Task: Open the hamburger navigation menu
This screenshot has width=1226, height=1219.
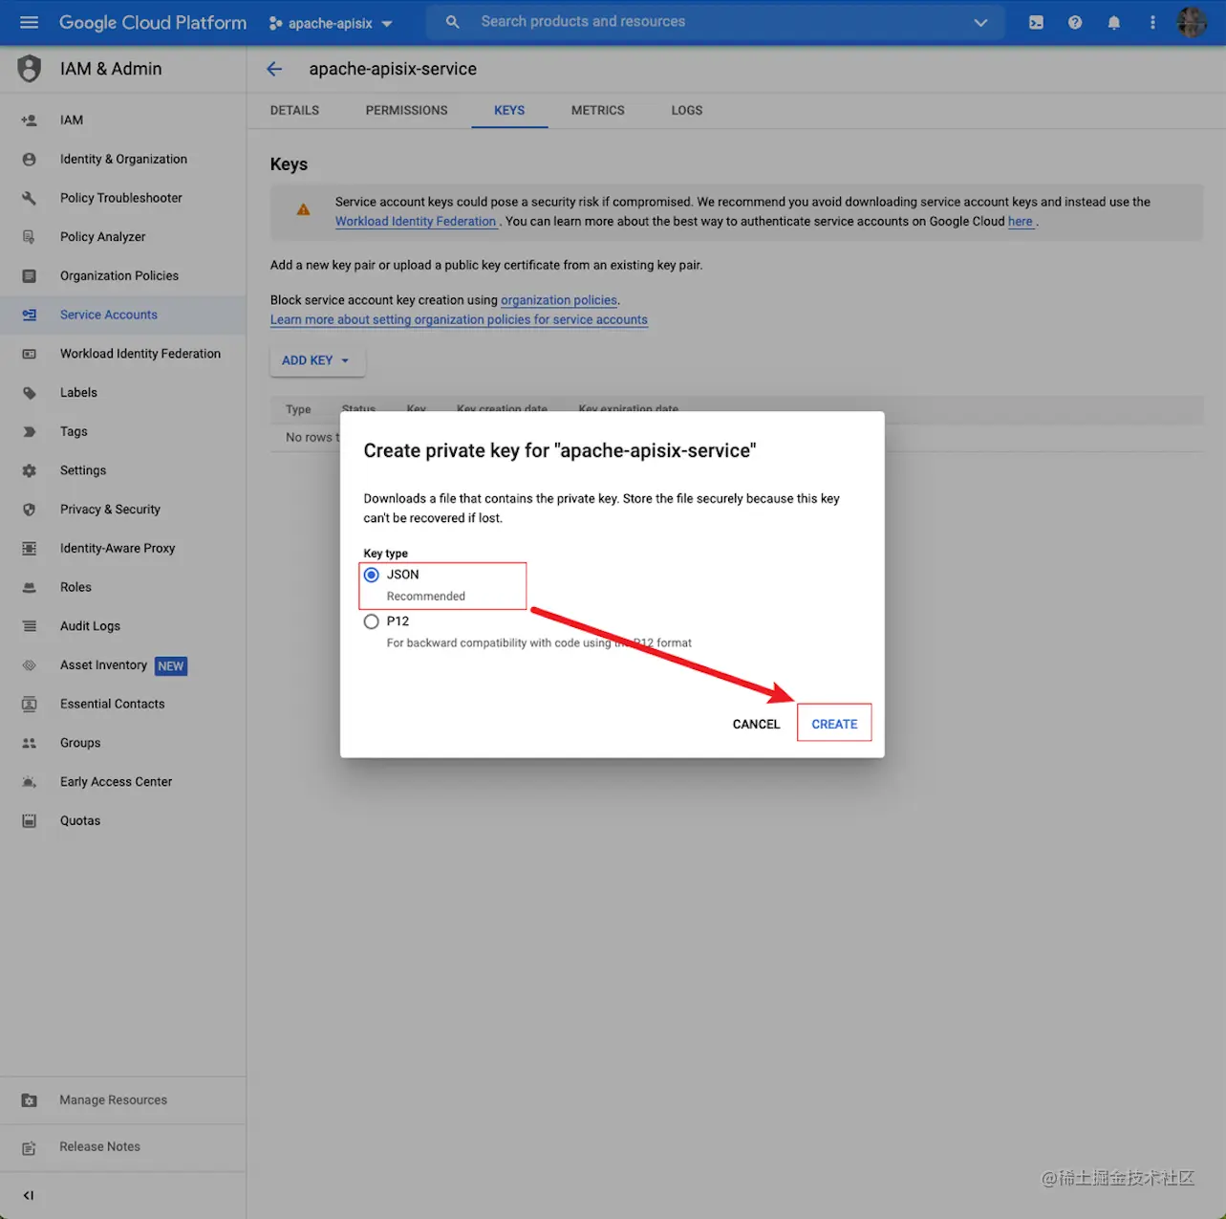Action: (x=29, y=22)
